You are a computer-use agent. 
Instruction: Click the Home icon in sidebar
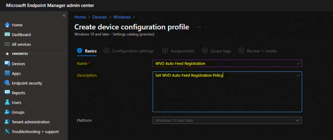7,25
